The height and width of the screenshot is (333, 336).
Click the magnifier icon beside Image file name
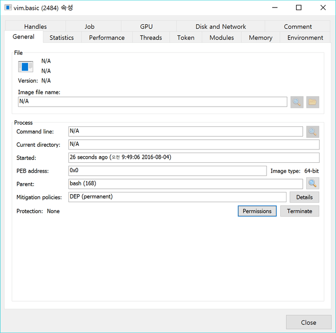coord(297,102)
